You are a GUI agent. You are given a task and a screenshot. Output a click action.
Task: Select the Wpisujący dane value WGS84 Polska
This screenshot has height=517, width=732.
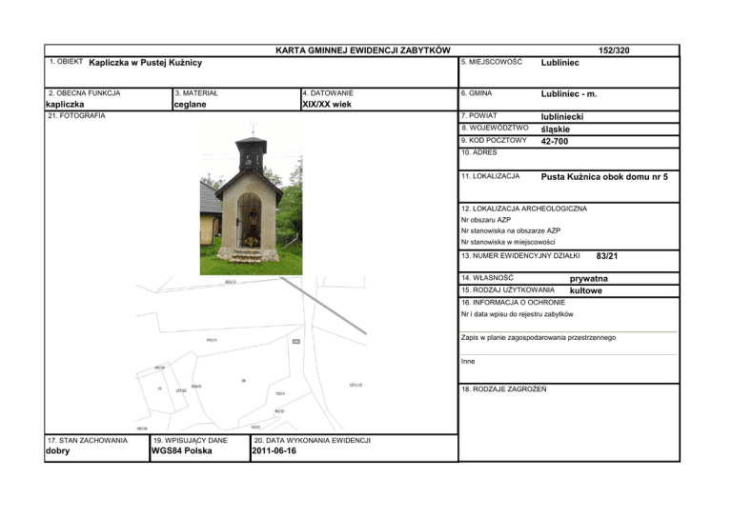tap(182, 451)
